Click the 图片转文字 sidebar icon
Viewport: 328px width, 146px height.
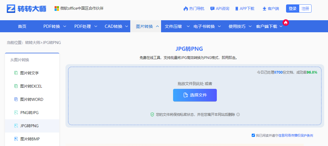(16, 73)
